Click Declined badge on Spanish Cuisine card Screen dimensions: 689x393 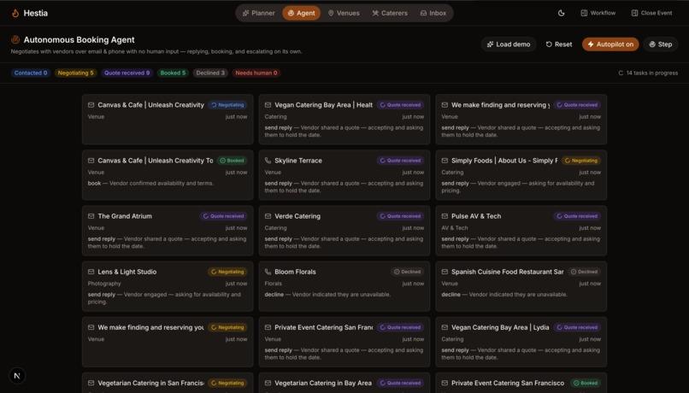pos(585,272)
